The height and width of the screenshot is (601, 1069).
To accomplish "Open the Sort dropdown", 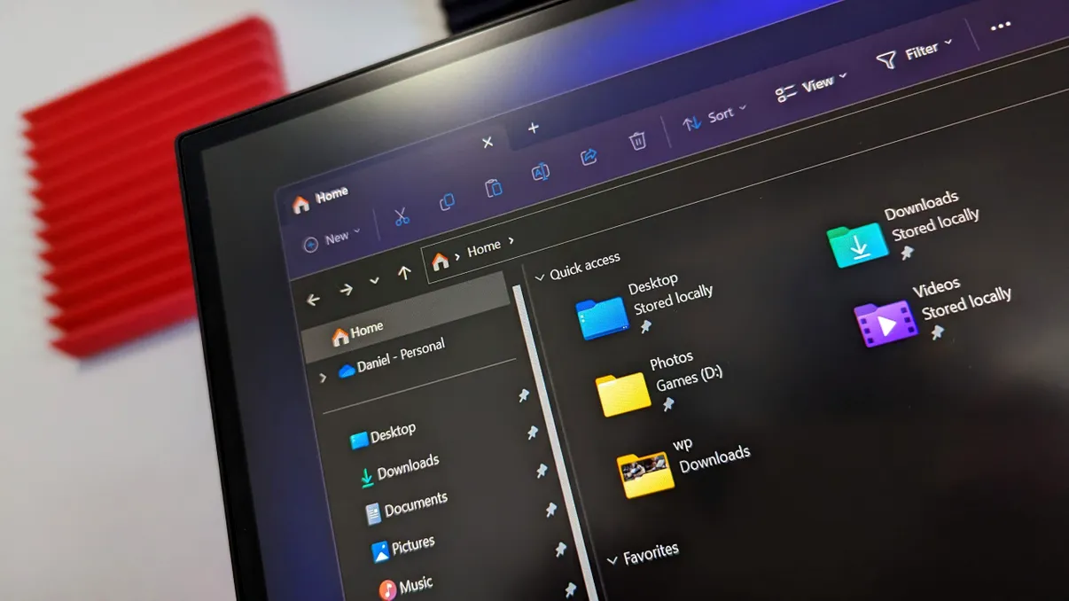I will click(x=714, y=113).
